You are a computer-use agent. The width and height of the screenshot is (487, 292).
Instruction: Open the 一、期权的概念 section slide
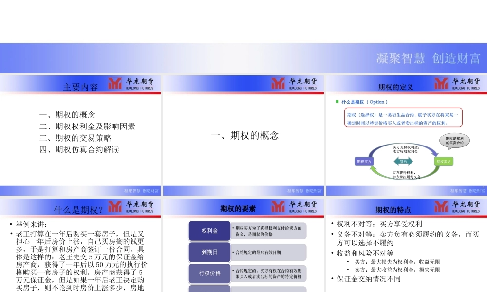pos(246,136)
